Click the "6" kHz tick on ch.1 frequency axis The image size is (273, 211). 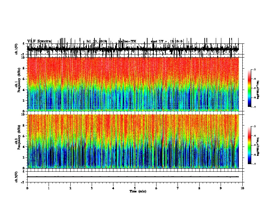pos(24,79)
